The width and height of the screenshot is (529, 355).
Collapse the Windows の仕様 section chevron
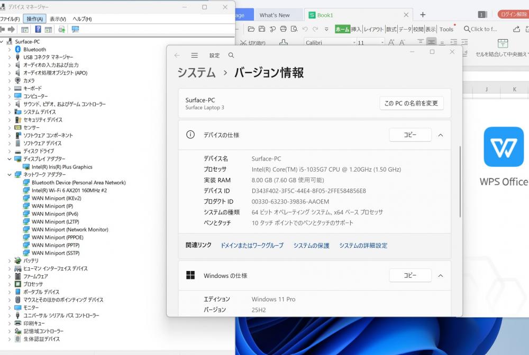click(x=440, y=276)
